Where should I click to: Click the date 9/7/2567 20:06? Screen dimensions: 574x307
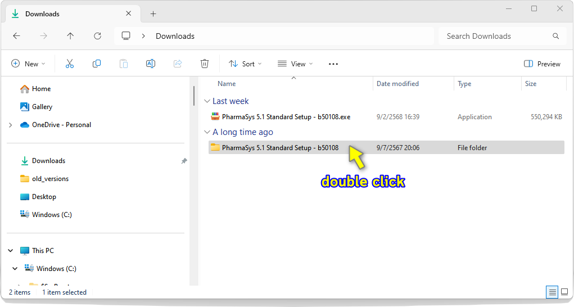[398, 148]
